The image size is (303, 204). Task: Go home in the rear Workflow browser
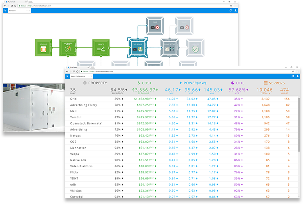tap(15, 6)
